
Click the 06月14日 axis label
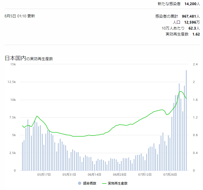94,175
